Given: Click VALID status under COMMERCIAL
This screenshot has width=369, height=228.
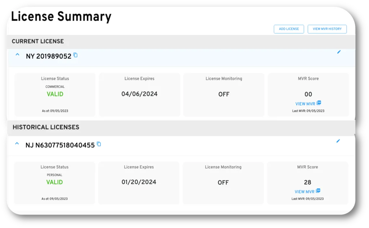Looking at the screenshot, I should pyautogui.click(x=55, y=94).
